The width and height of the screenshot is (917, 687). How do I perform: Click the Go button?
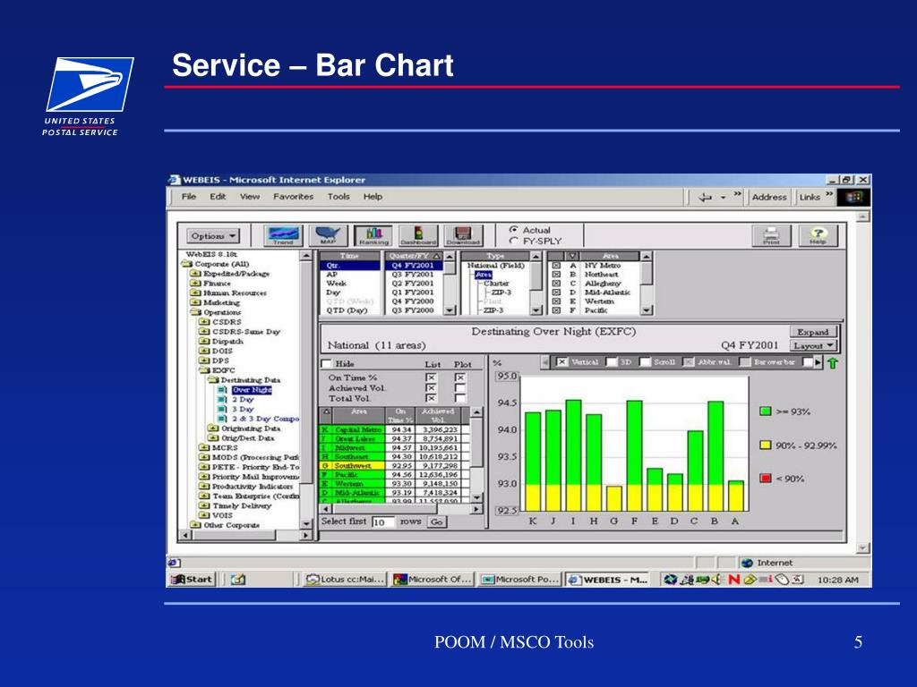[x=437, y=522]
